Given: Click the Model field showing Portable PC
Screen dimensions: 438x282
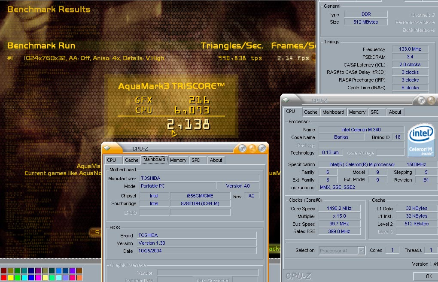Looking at the screenshot, I should [x=178, y=186].
